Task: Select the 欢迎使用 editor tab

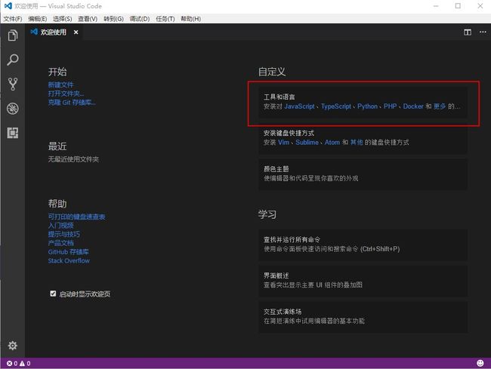Action: click(53, 32)
